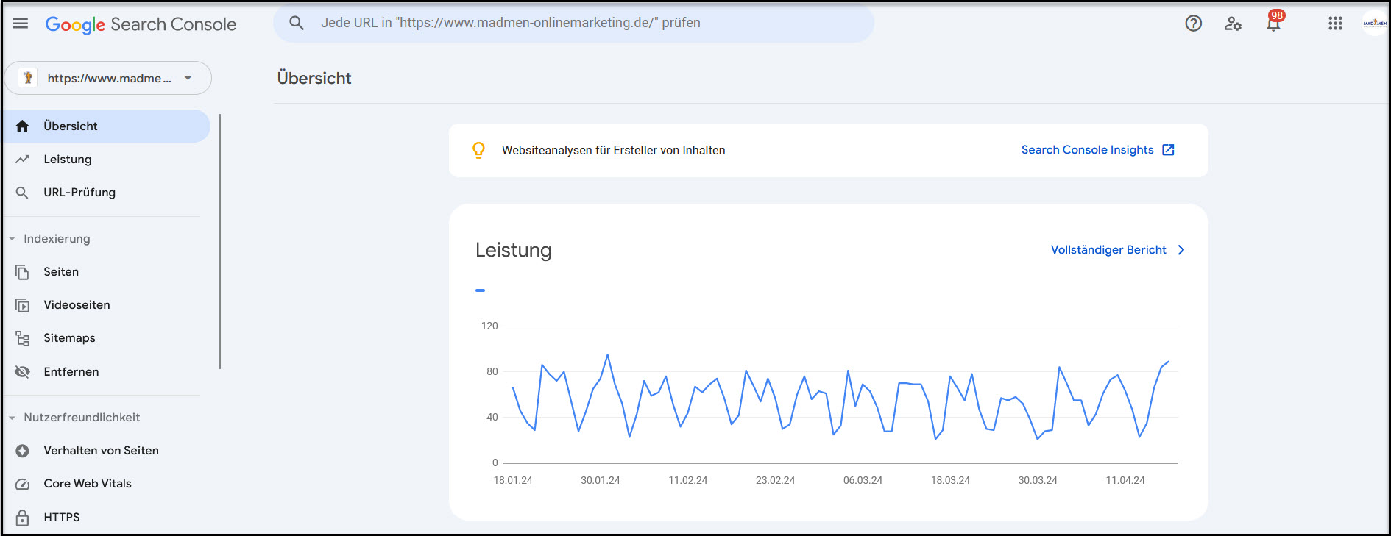
Task: Click Websiteanalysen für Ersteller von Inhalten text
Action: (614, 150)
